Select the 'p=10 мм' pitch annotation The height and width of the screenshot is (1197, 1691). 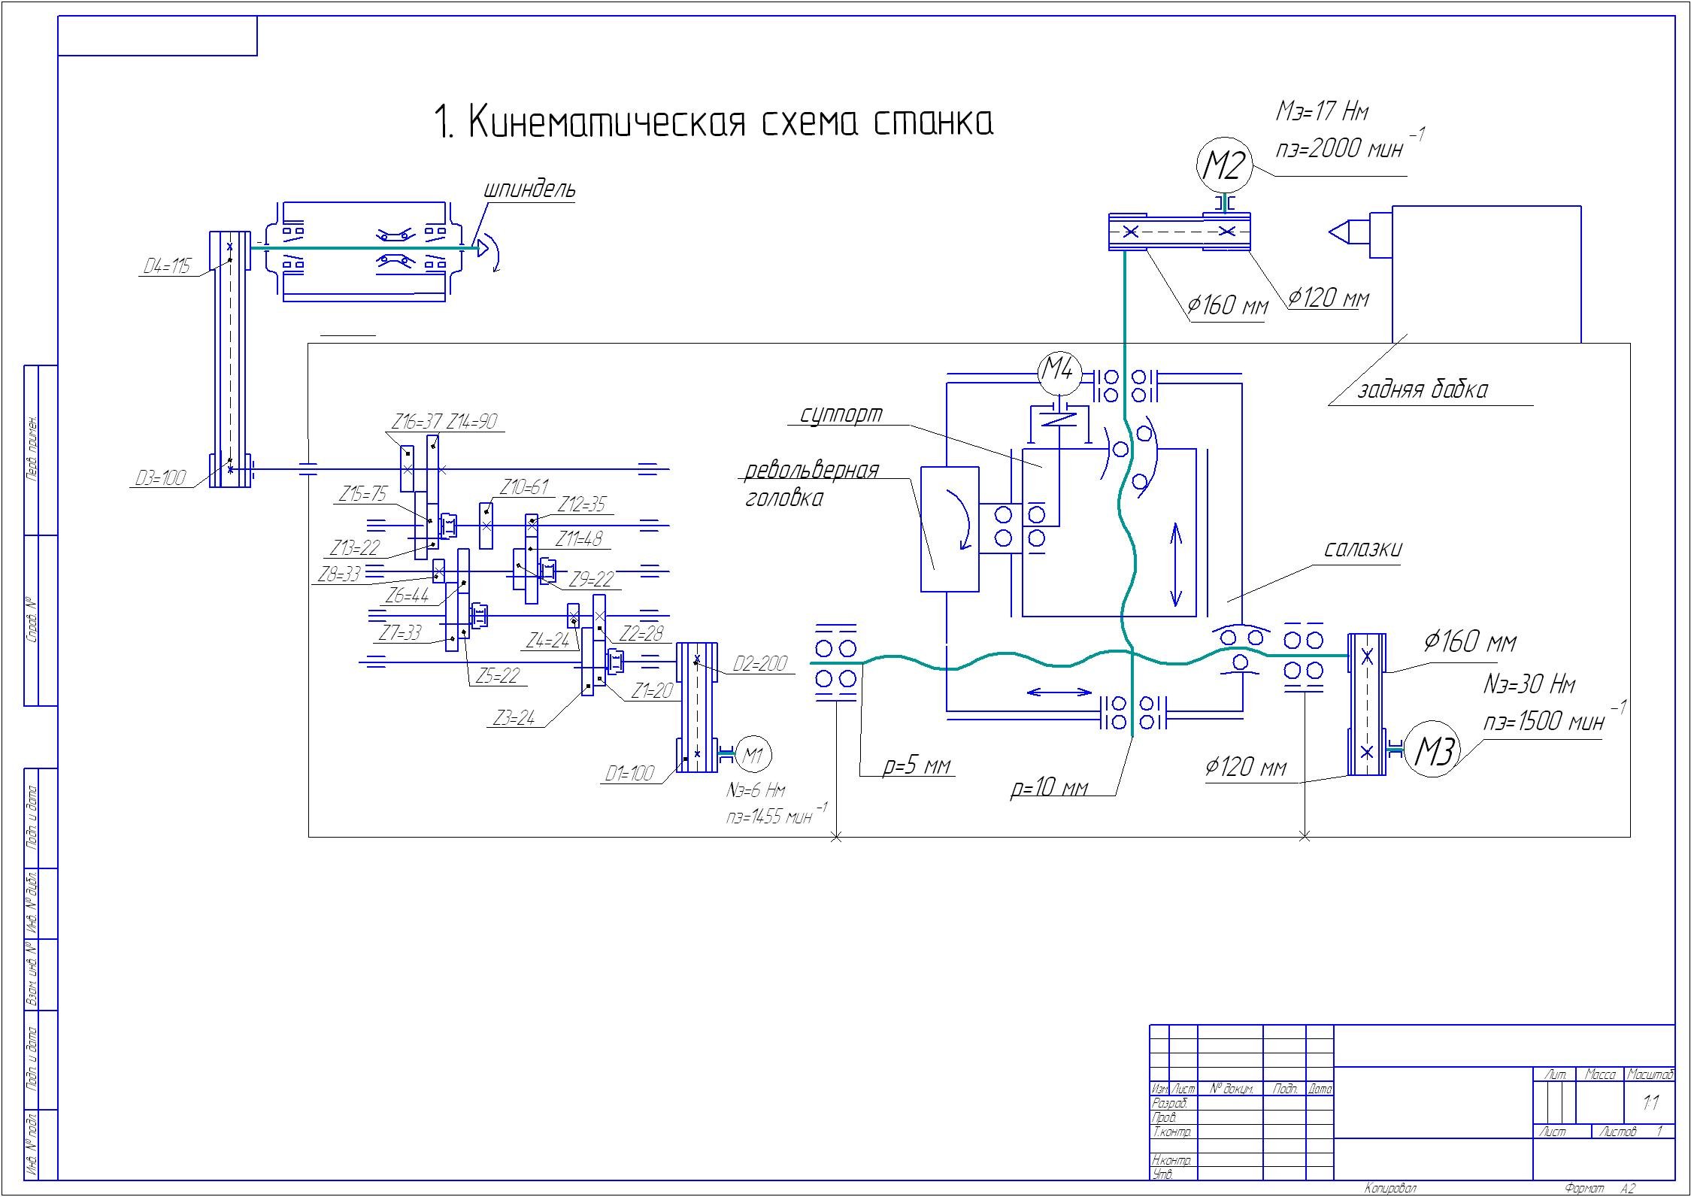[1050, 787]
